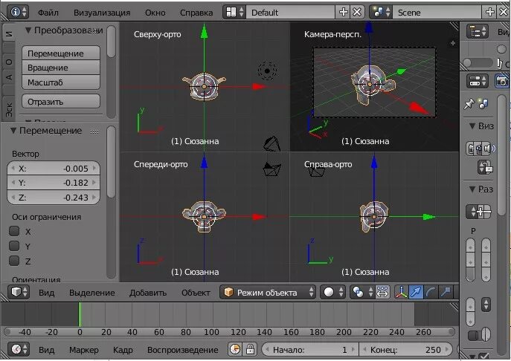Image resolution: width=511 pixels, height=361 pixels.
Task: Click the Начало start frame field
Action: [x=310, y=350]
